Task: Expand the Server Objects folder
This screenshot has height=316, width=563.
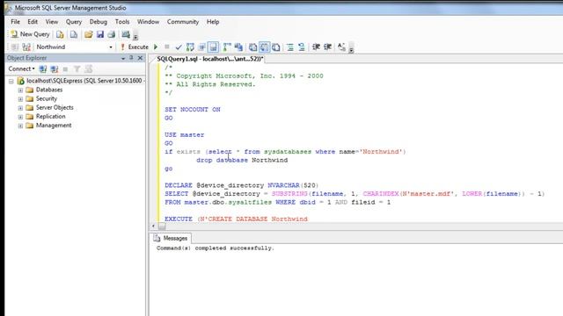Action: point(20,108)
